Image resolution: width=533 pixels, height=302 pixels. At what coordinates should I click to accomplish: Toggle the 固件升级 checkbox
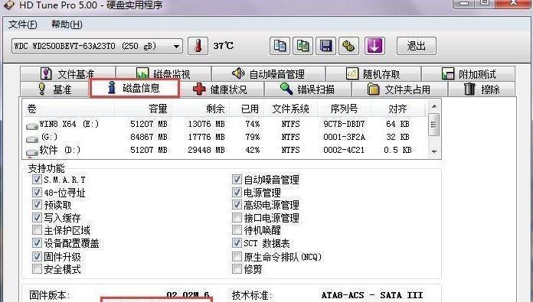point(37,256)
